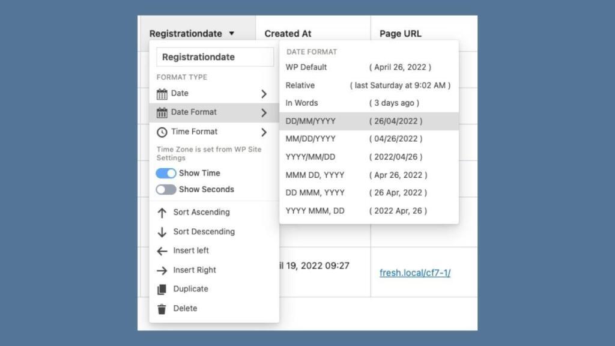615x346 pixels.
Task: Open the Registrationdate column dropdown arrow
Action: click(232, 34)
